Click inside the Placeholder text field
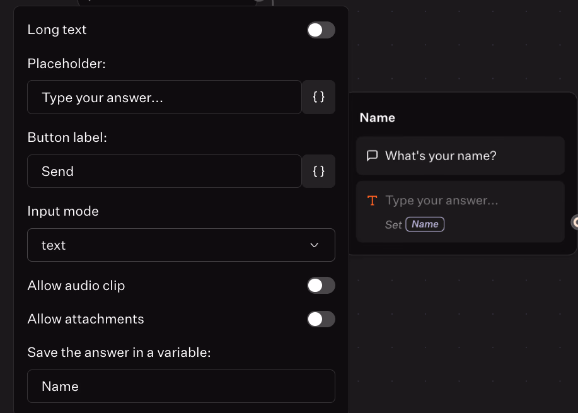This screenshot has width=578, height=413. [165, 97]
